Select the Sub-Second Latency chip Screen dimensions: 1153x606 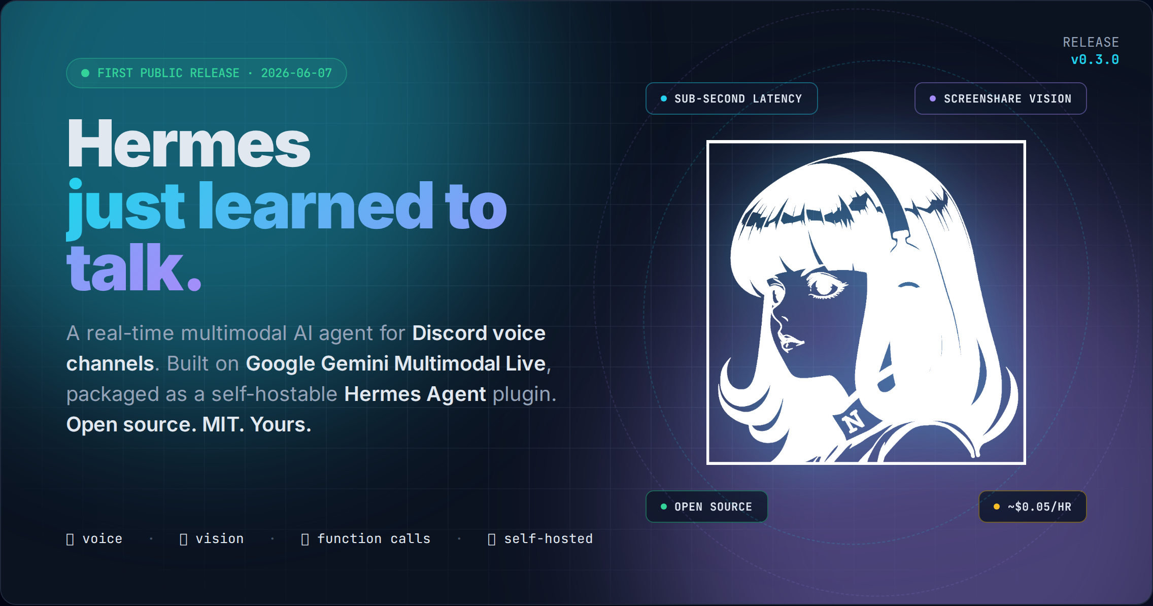731,98
